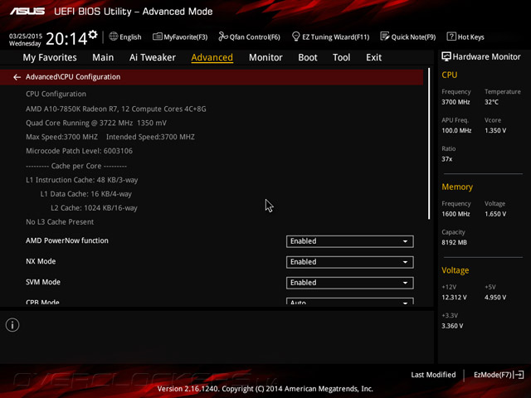Click the +3.3V value 3.360 V
Viewport: 531px width, 398px height.
(x=452, y=326)
